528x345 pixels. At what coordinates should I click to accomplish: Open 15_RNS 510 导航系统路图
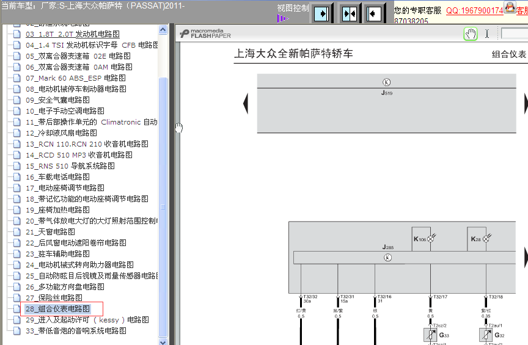(70, 166)
